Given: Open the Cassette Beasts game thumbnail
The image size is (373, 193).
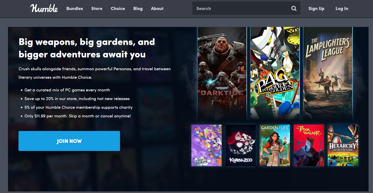Looking at the screenshot, I should click(206, 145).
